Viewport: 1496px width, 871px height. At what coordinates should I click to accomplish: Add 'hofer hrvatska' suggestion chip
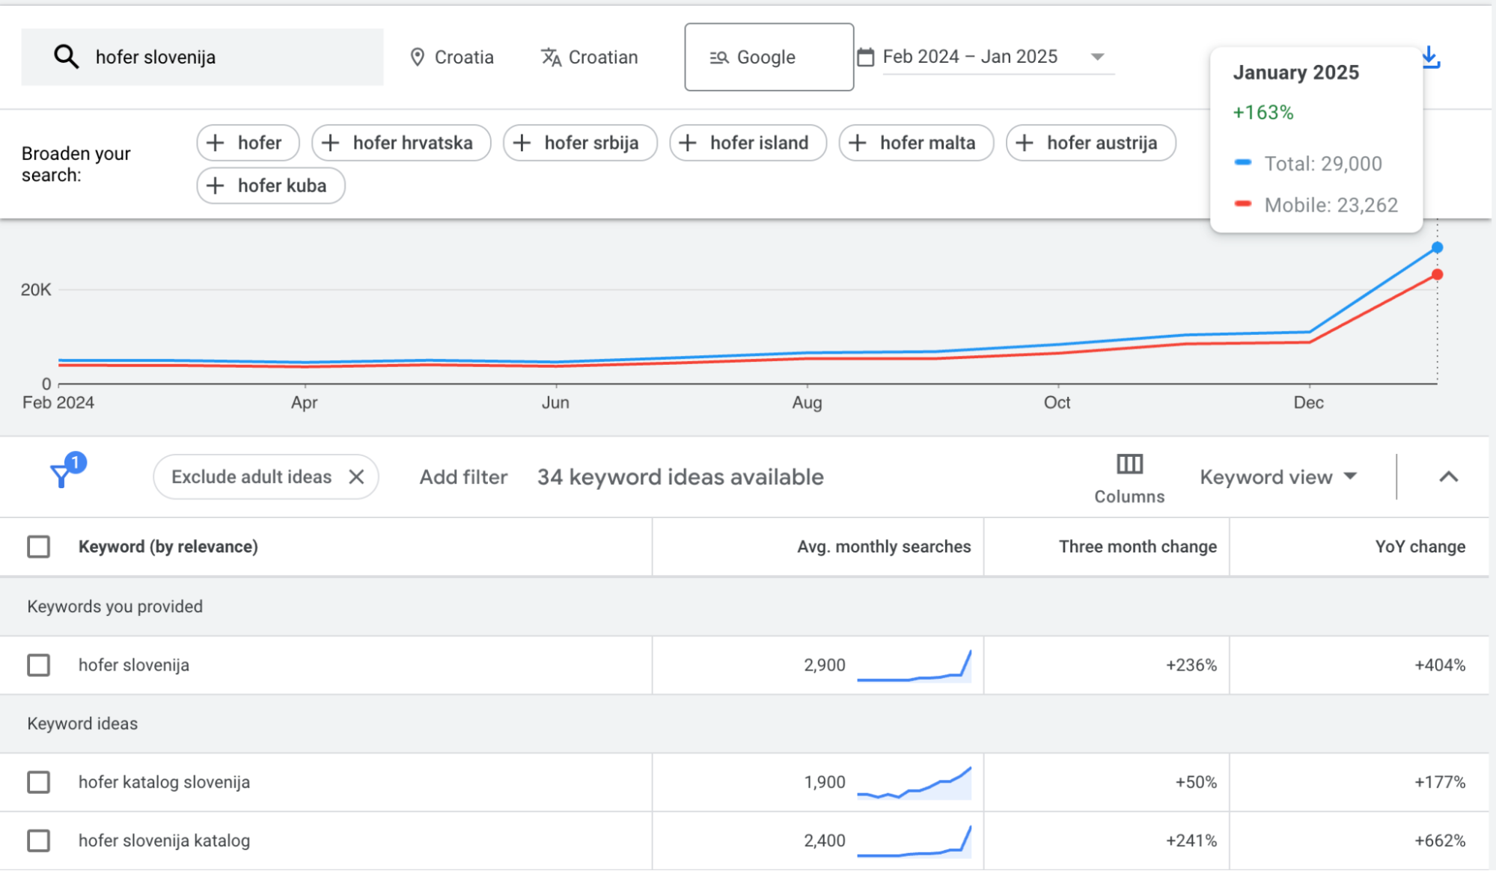401,143
